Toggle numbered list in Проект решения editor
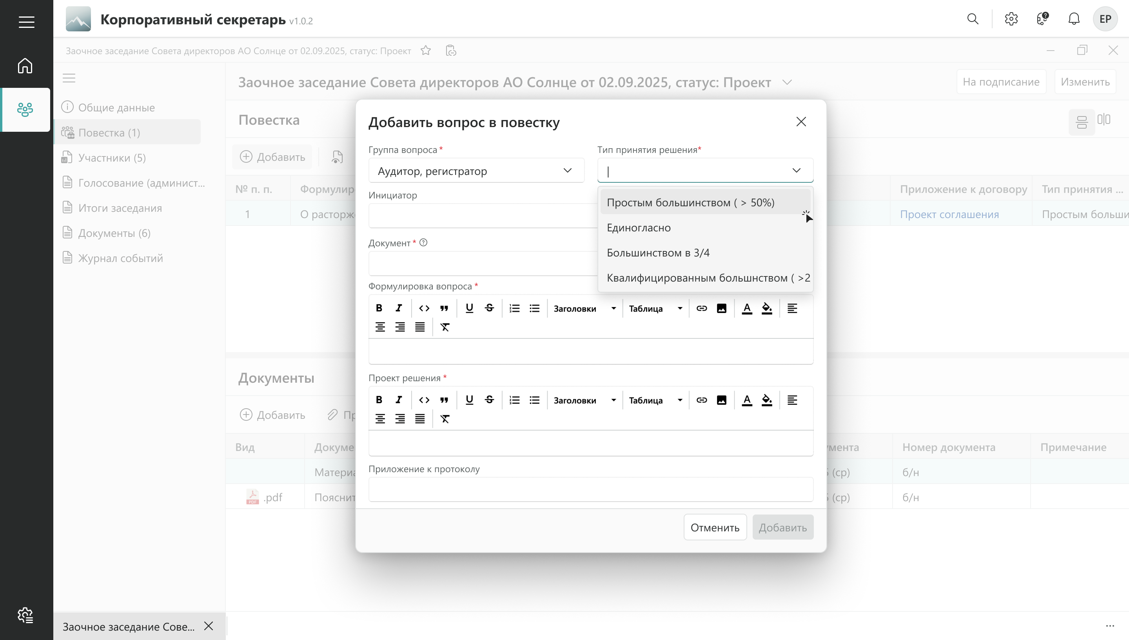 pyautogui.click(x=514, y=400)
